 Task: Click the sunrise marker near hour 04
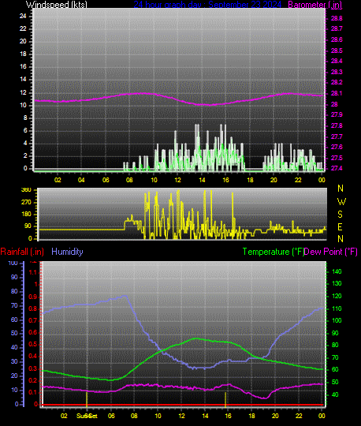coord(87,399)
